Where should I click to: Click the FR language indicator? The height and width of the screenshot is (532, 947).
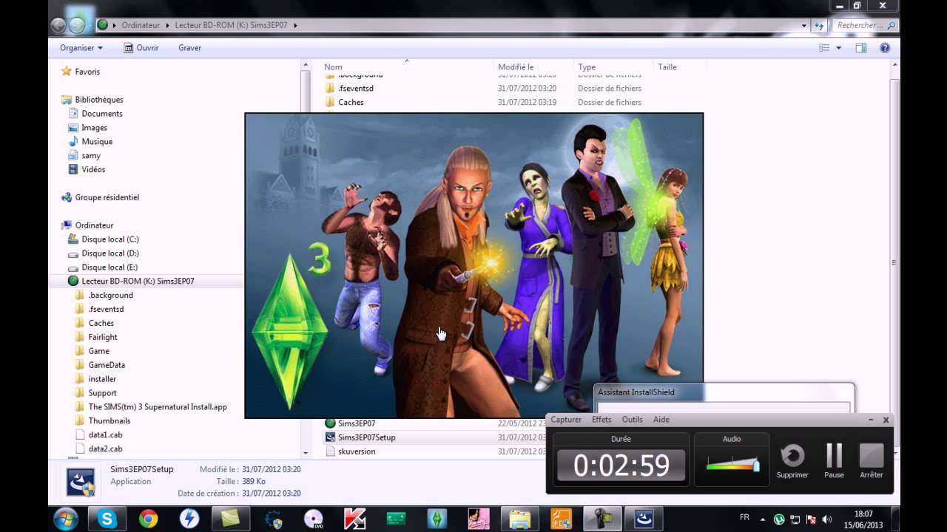[744, 517]
